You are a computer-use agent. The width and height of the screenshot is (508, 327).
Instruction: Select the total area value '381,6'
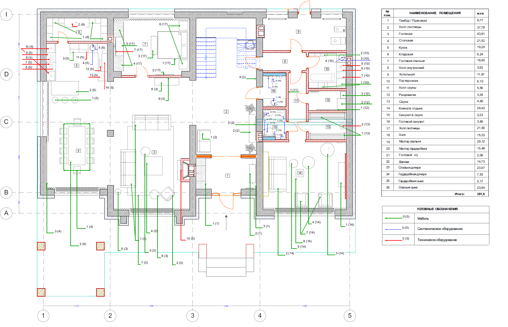click(481, 194)
